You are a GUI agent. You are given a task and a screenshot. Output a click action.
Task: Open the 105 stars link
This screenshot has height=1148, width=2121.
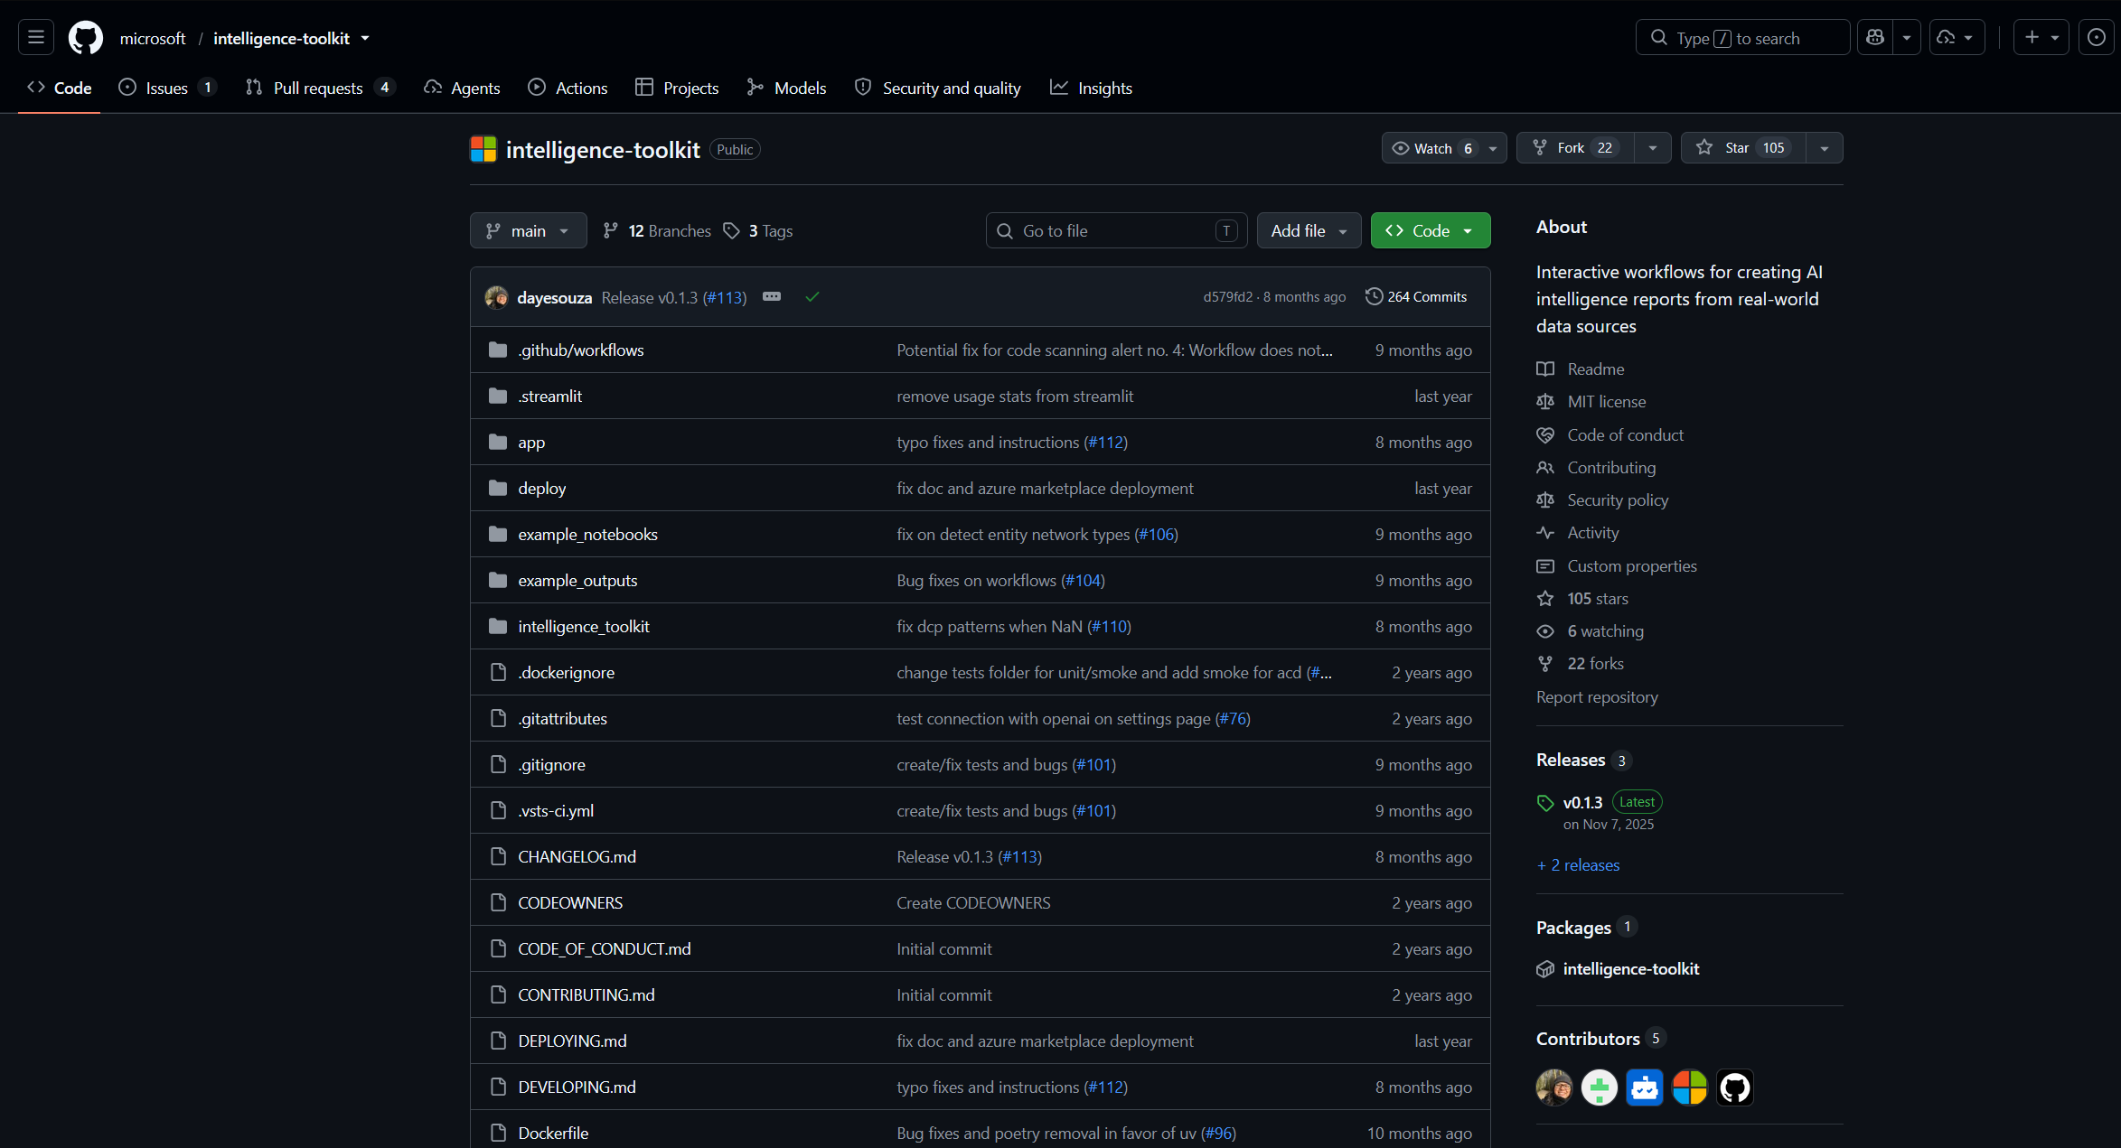click(x=1598, y=599)
